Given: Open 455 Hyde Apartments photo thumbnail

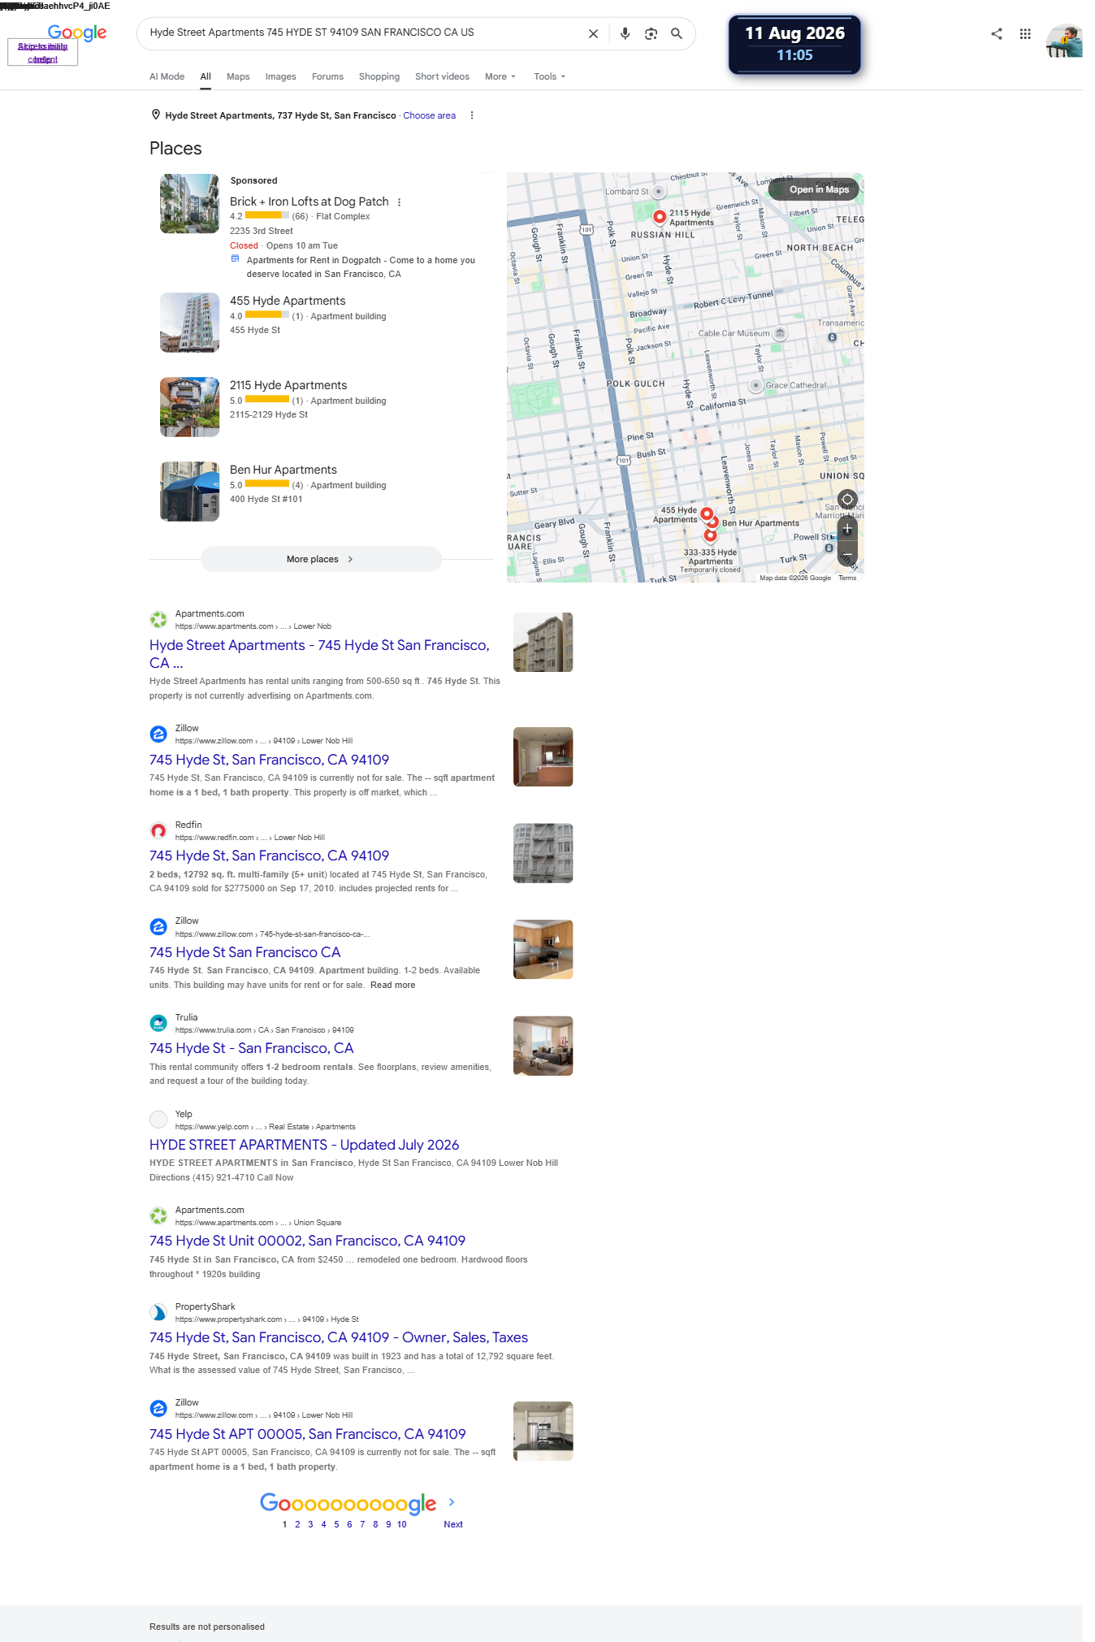Looking at the screenshot, I should pyautogui.click(x=189, y=323).
